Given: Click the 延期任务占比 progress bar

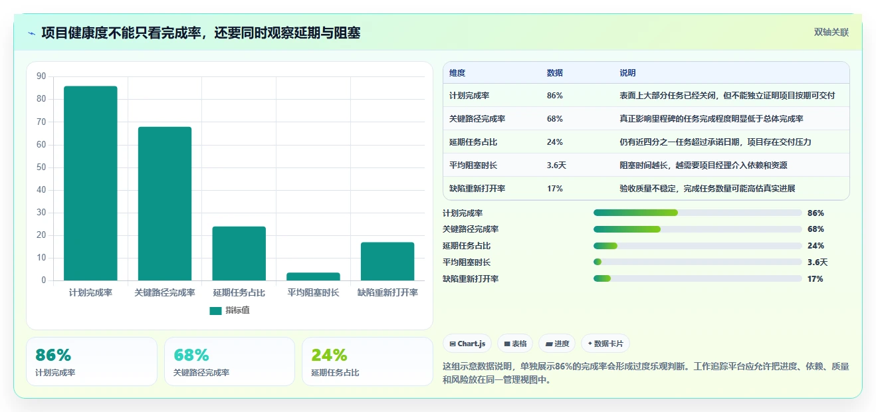Looking at the screenshot, I should pos(697,246).
